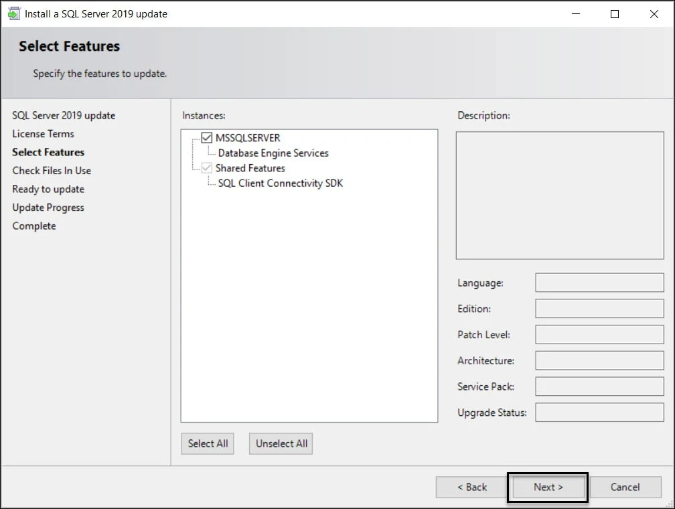This screenshot has height=509, width=675.
Task: Select SQL Client Connectivity SDK tree item
Action: tap(280, 183)
